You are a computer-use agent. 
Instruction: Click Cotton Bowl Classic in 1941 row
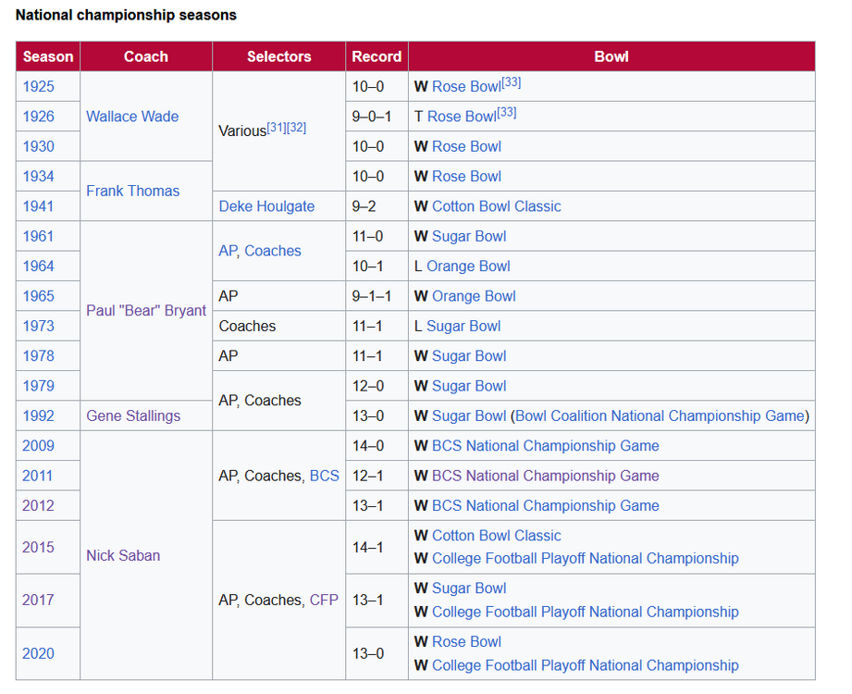[x=496, y=206]
